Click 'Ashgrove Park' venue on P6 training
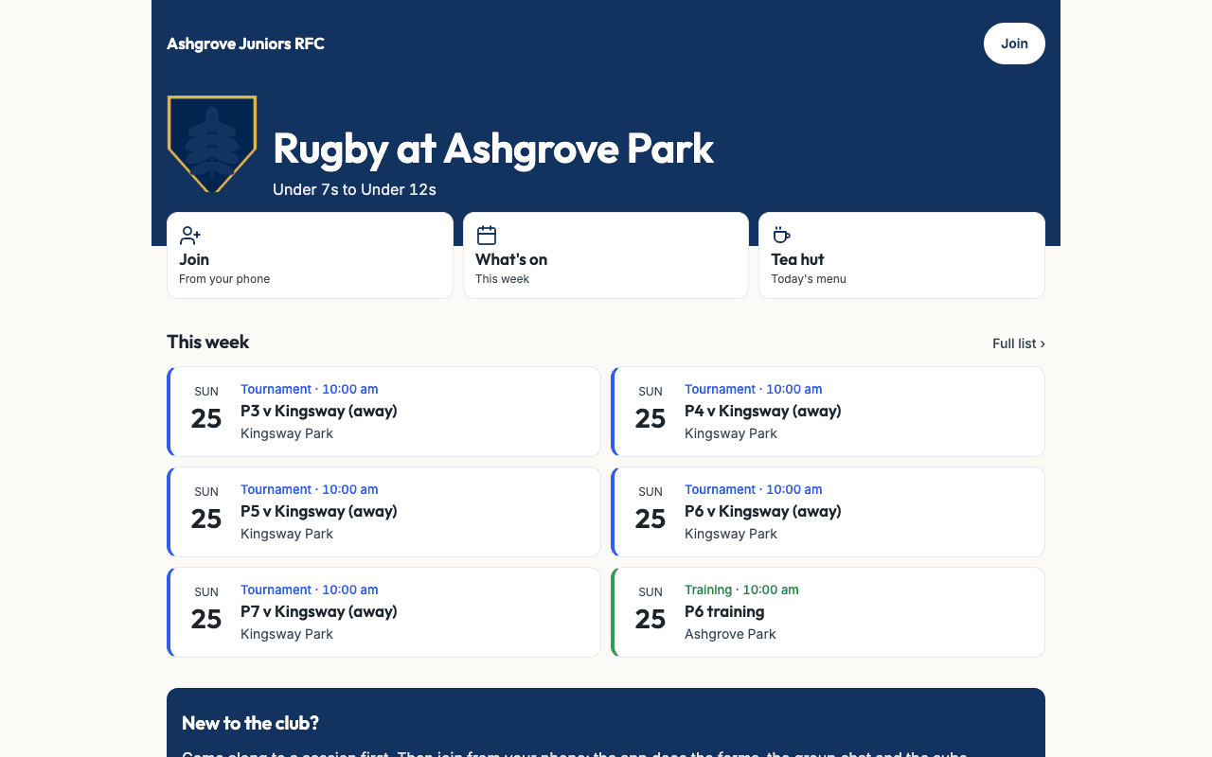Viewport: 1212px width, 757px height. click(730, 634)
